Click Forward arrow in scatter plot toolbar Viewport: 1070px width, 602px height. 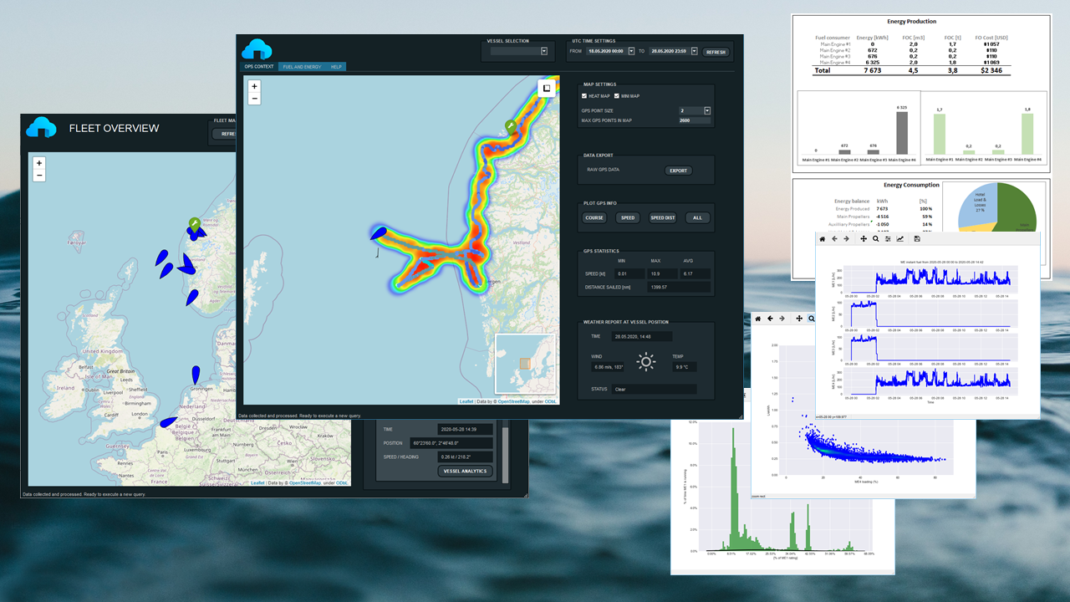(782, 319)
